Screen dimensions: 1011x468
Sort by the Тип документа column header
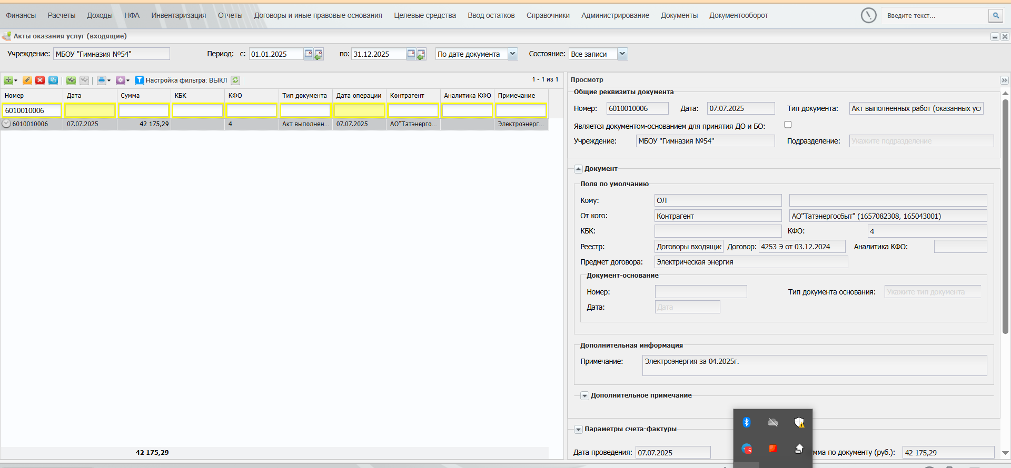click(305, 96)
